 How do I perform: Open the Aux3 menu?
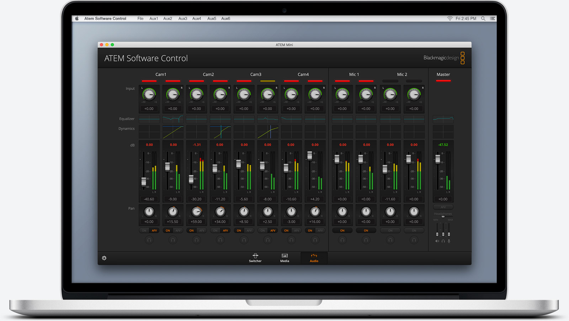tap(183, 19)
